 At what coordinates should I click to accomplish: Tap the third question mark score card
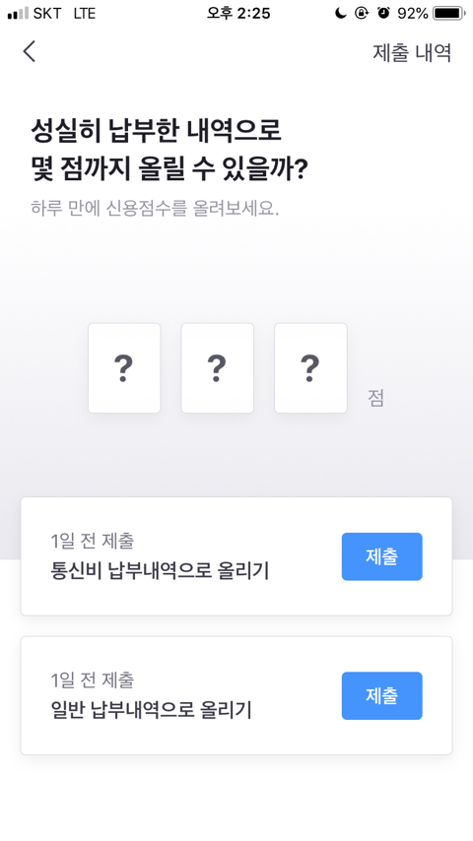pos(310,368)
